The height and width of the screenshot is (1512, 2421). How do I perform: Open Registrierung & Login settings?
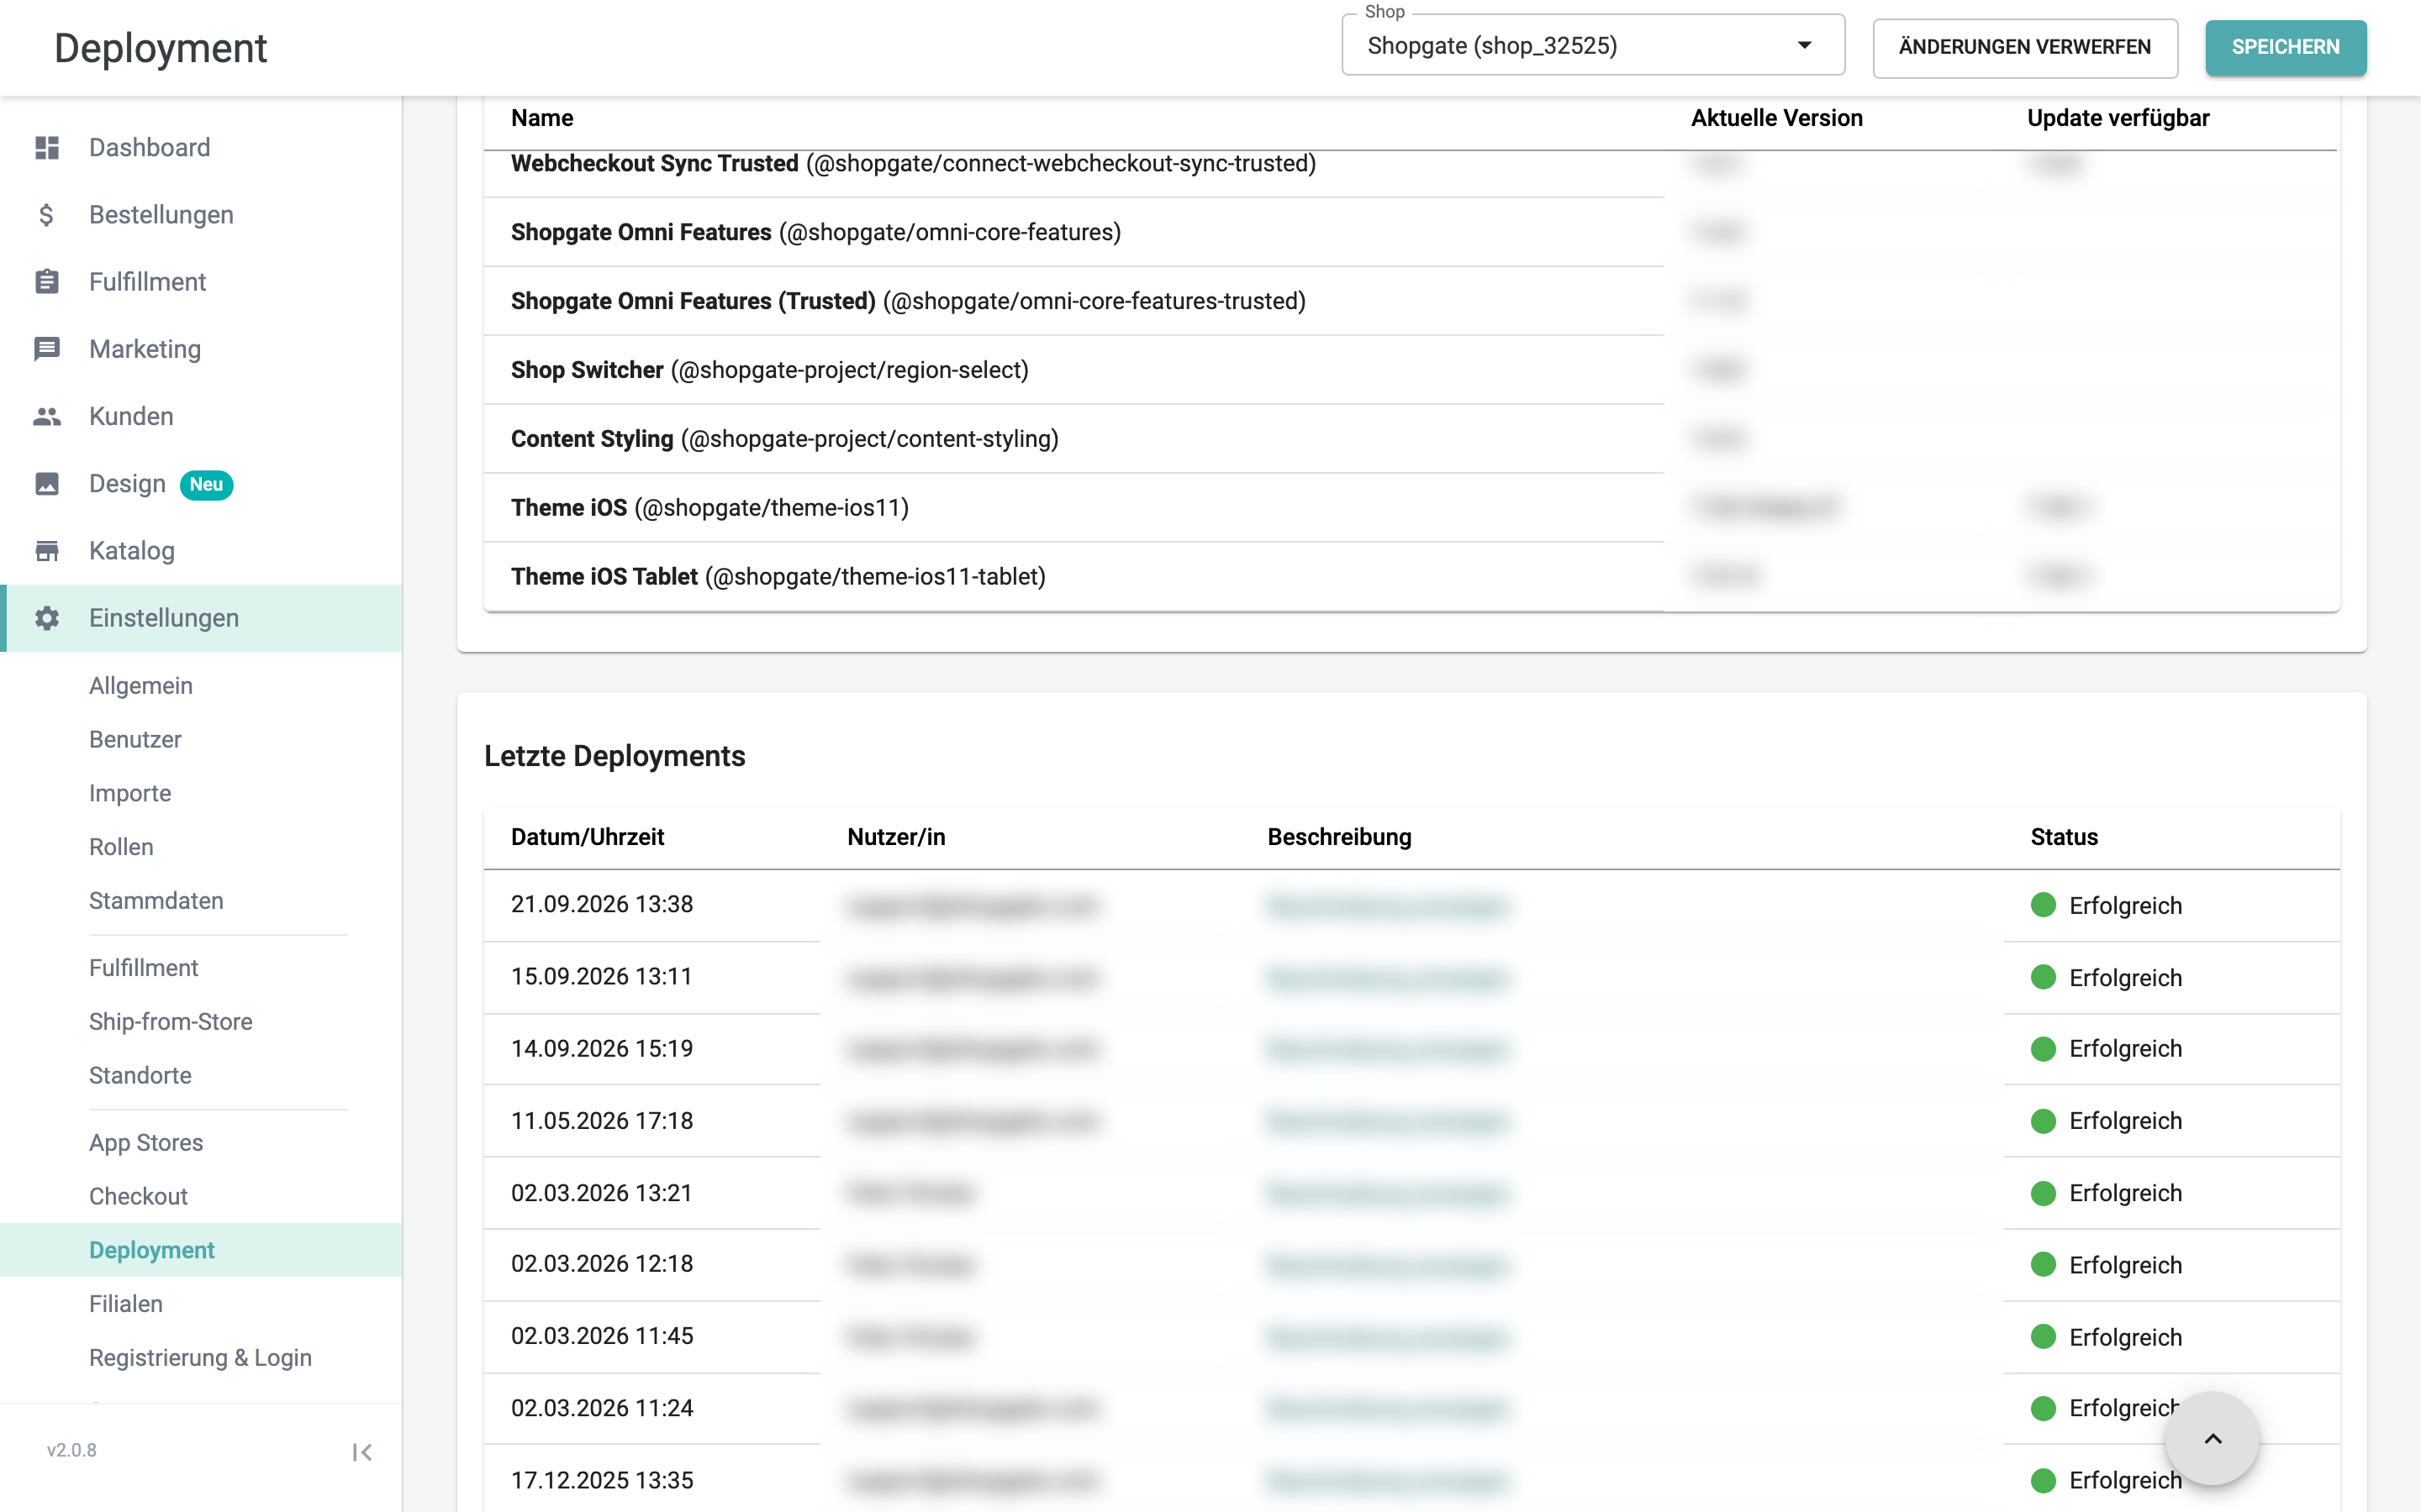click(x=200, y=1358)
